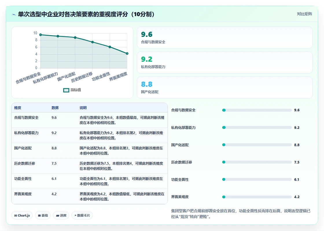Click the 历史数据迁移 data point on chart

[93, 42]
